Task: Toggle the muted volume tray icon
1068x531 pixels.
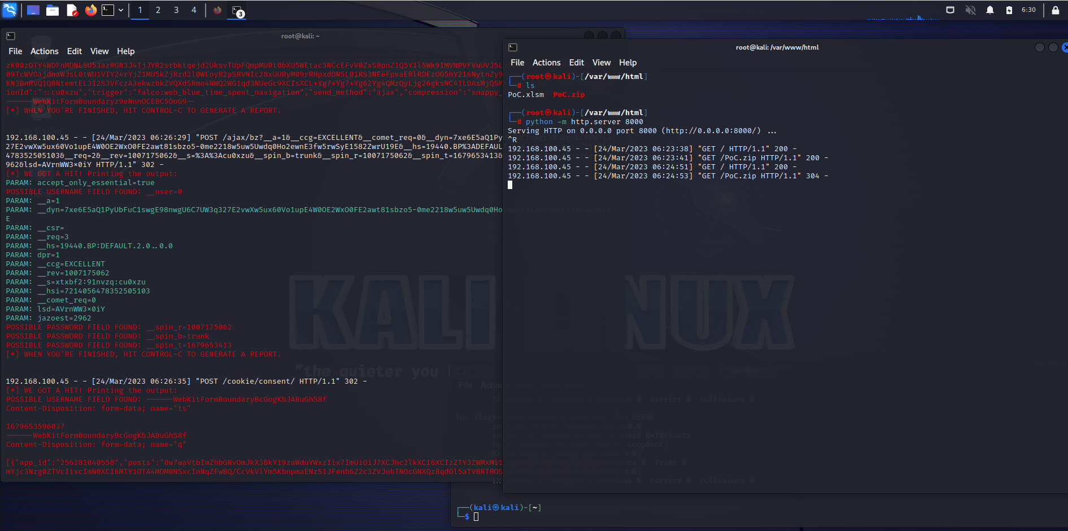Action: coord(970,10)
